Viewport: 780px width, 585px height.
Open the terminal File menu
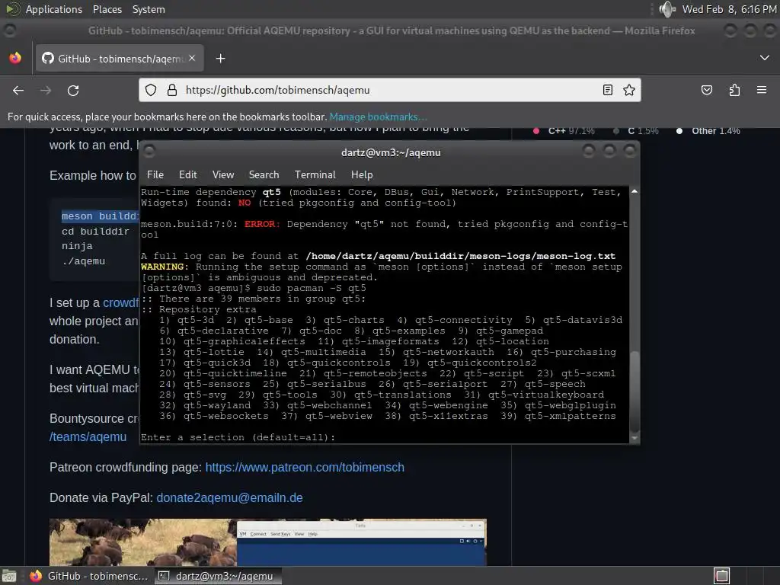(155, 174)
